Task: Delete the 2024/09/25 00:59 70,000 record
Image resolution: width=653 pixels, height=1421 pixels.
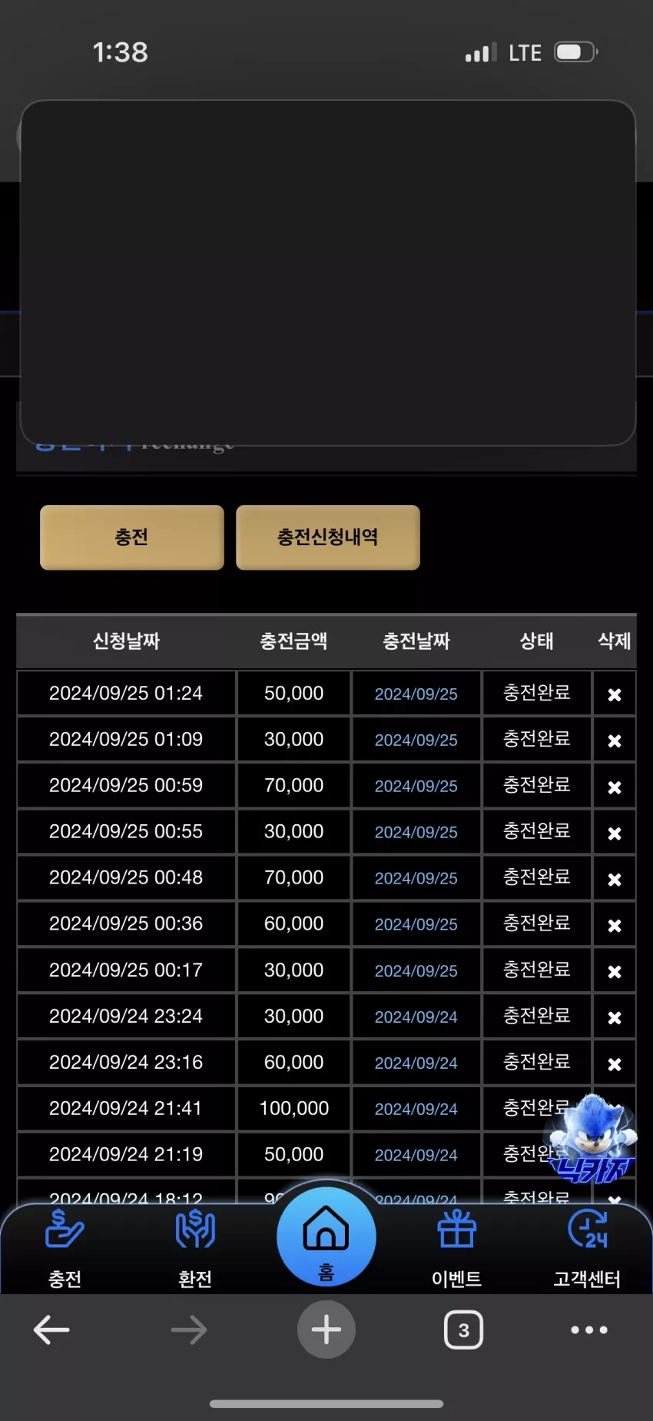Action: [x=615, y=787]
